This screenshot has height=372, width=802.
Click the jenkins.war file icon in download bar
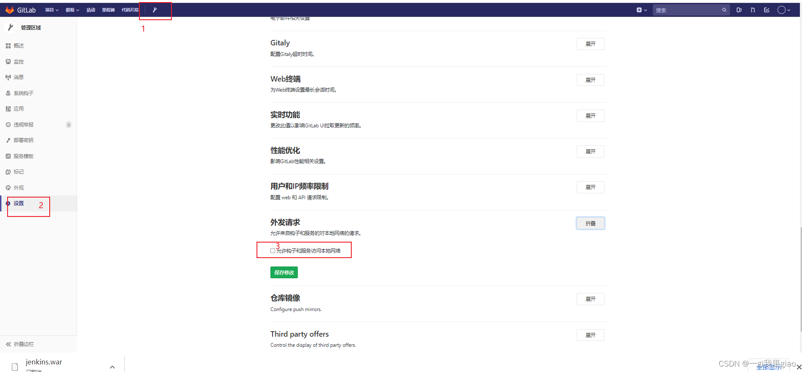pos(15,367)
